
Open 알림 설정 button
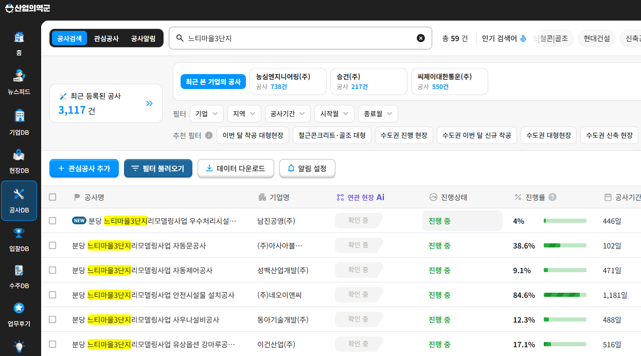point(307,168)
